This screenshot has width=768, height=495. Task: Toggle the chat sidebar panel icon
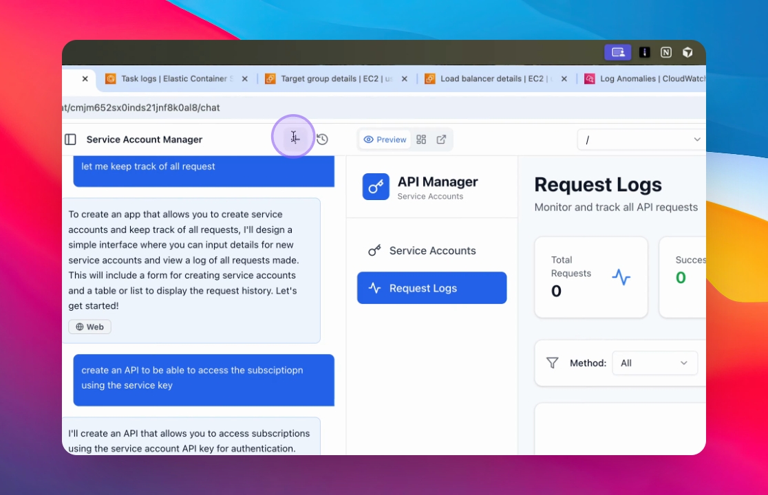70,140
